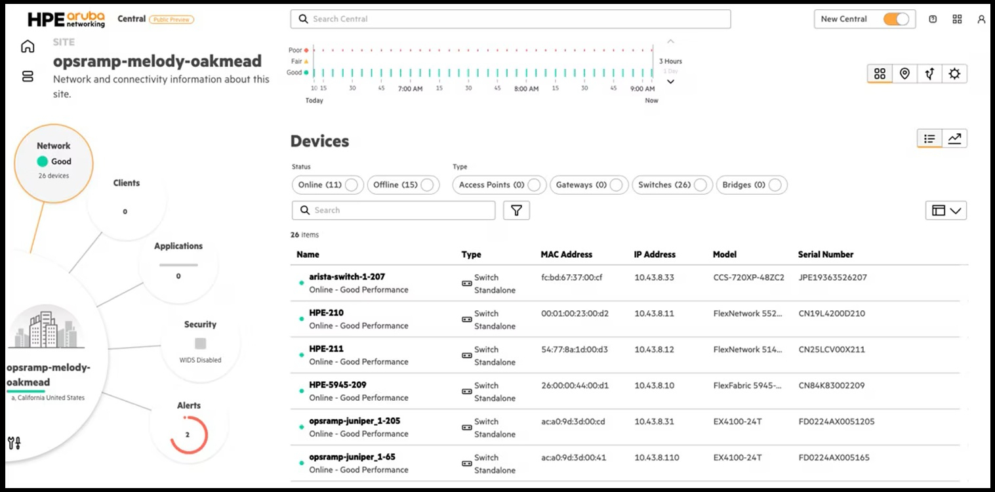Select the Security WIDS Disabled bubble
This screenshot has height=492, width=995.
click(200, 342)
